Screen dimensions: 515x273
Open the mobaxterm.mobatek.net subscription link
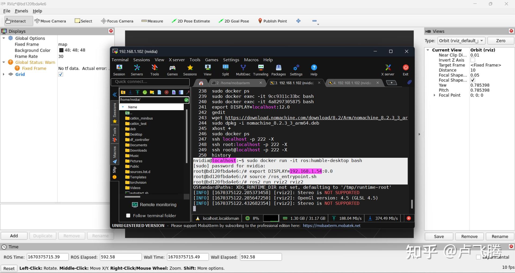coord(332,225)
